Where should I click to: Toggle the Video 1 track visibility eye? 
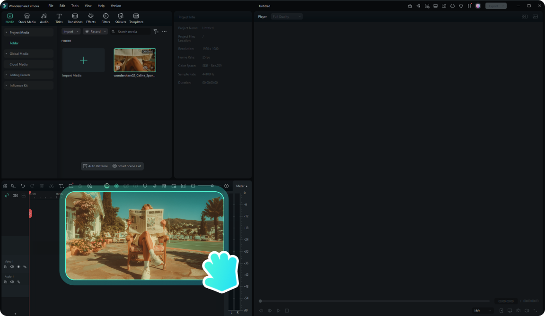tap(18, 267)
